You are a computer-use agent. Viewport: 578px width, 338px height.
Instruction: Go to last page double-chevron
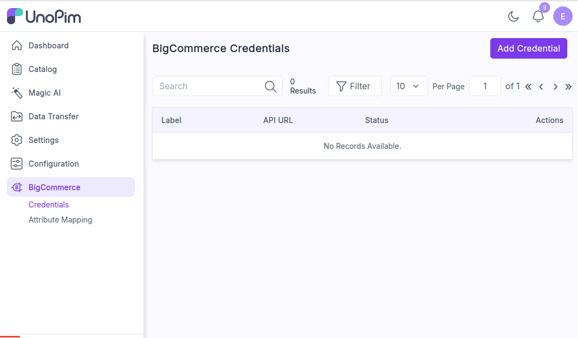568,87
